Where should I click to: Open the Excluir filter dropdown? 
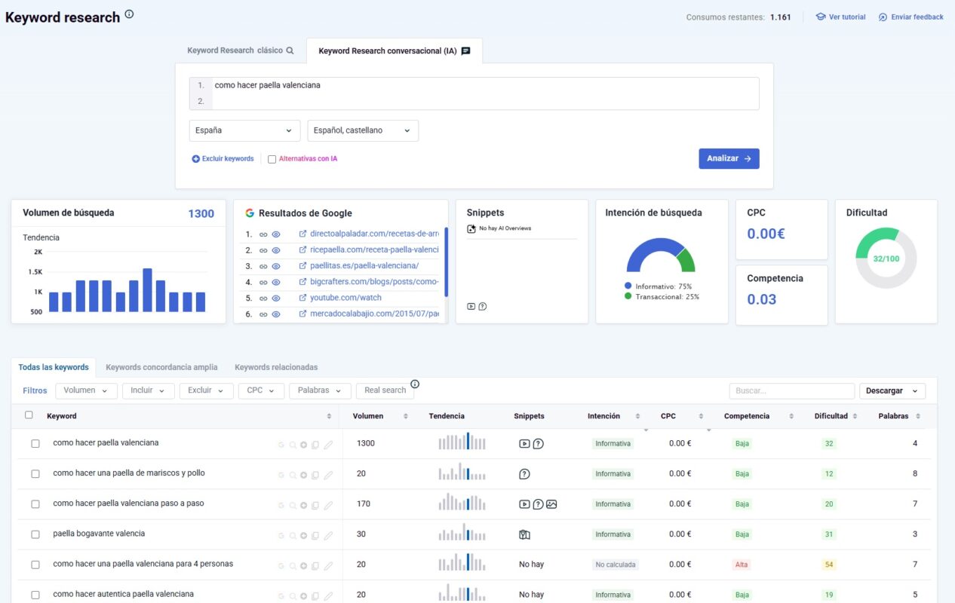click(x=206, y=390)
